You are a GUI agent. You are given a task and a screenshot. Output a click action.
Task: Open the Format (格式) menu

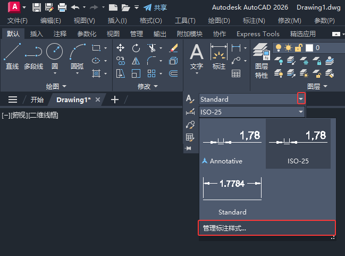[151, 21]
